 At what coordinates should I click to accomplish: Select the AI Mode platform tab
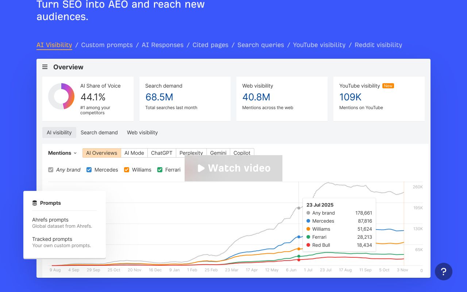[134, 153]
